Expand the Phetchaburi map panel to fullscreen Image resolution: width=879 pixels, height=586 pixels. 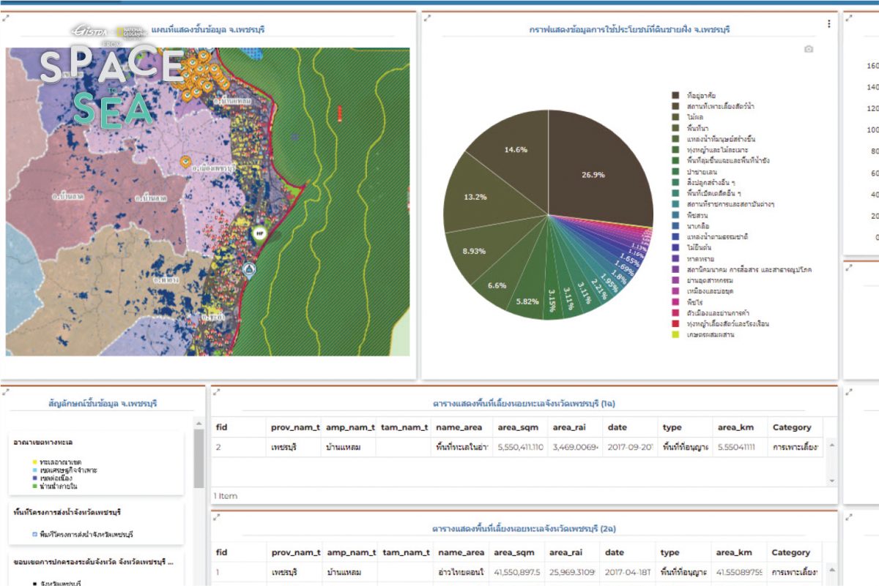tap(7, 18)
